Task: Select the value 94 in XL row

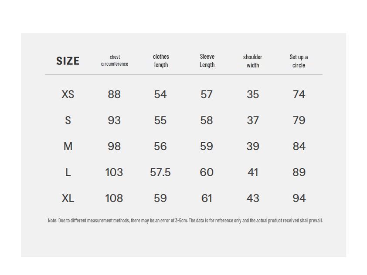Action: [x=299, y=198]
